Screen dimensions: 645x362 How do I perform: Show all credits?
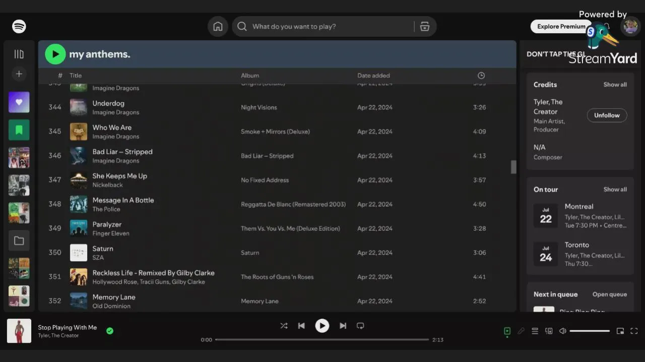pos(615,84)
